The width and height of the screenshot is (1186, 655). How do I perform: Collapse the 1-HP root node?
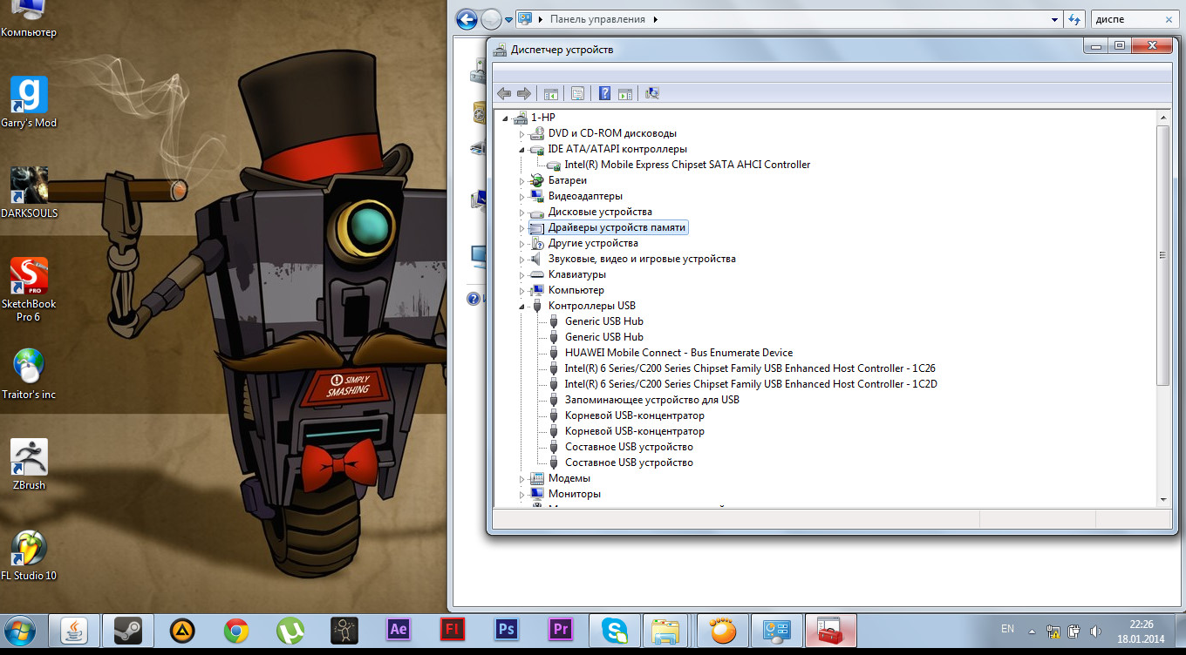tap(505, 118)
